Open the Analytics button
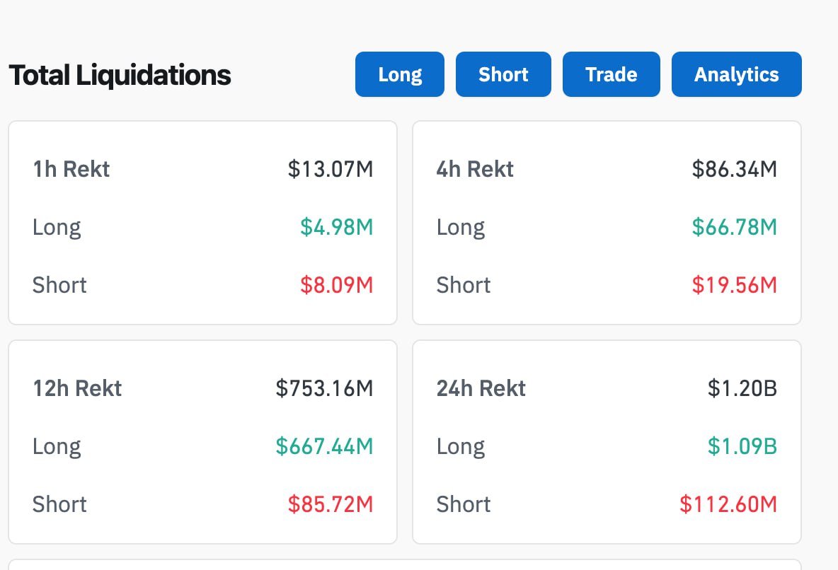 tap(737, 74)
